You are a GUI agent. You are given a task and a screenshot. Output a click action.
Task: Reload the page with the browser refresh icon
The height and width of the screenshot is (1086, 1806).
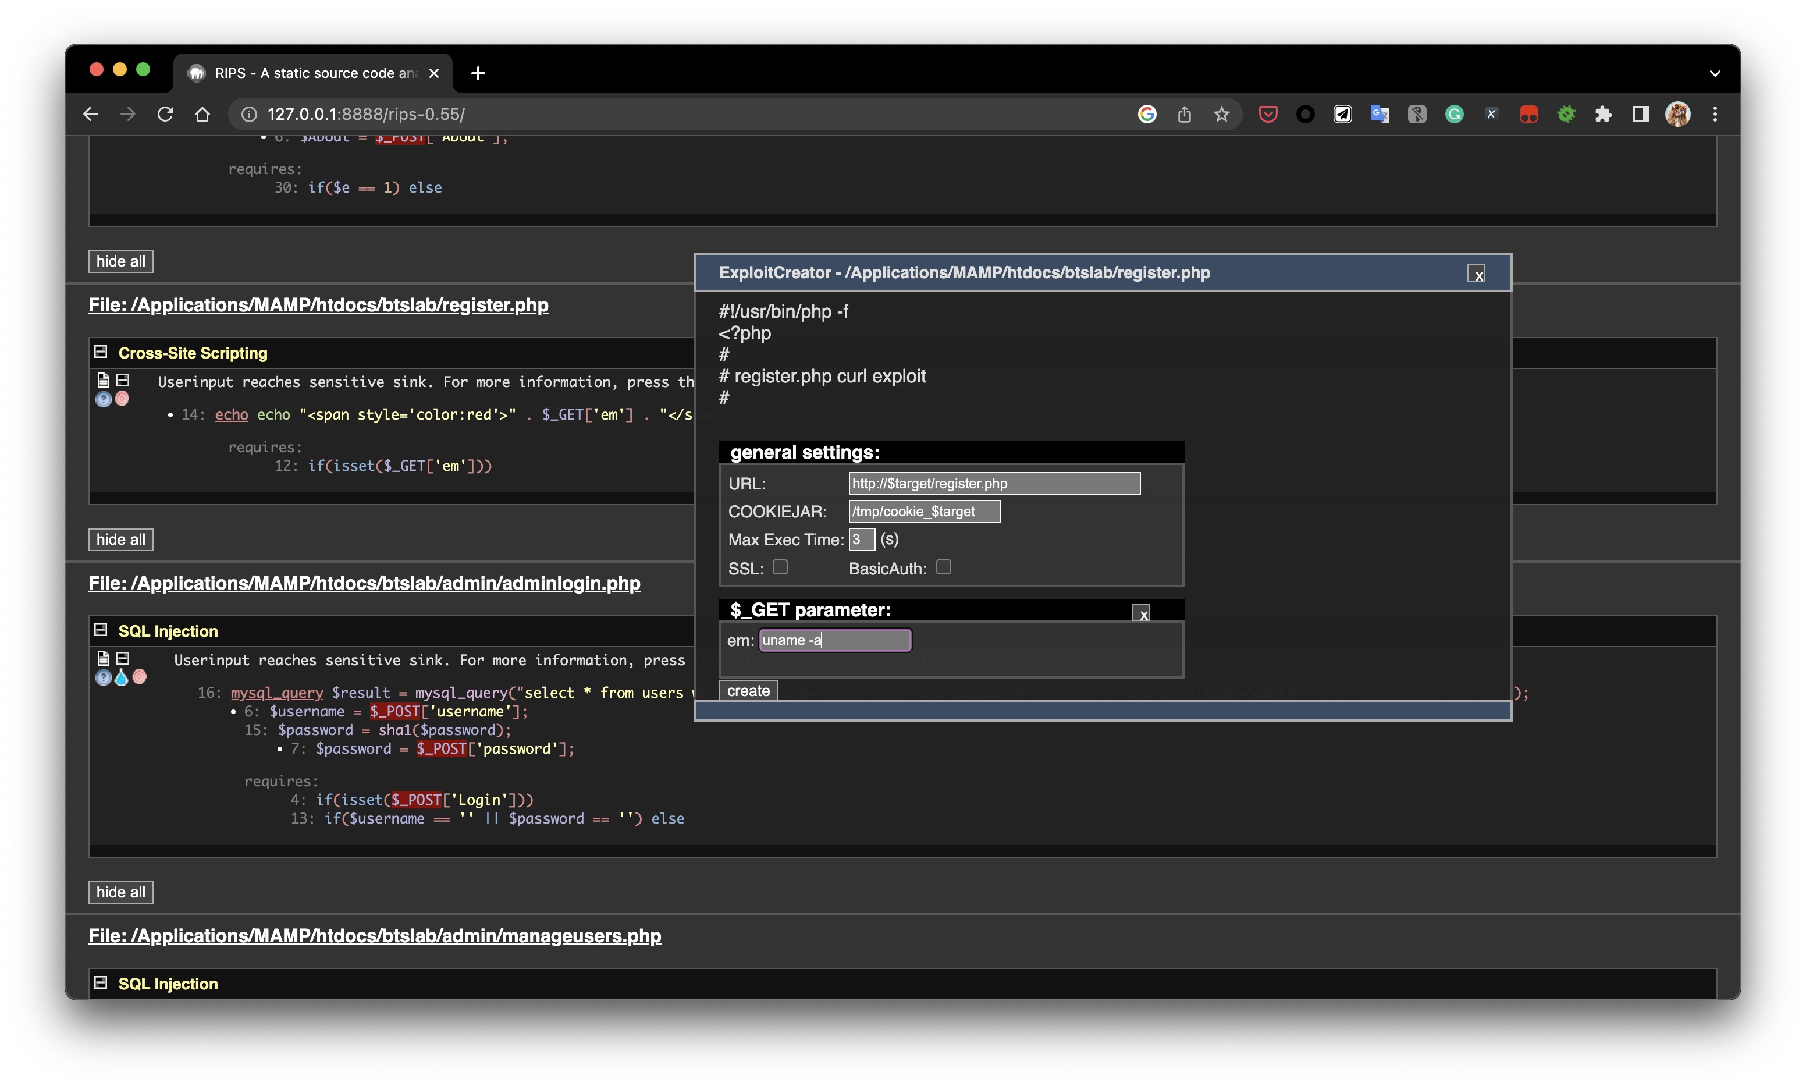click(x=165, y=114)
